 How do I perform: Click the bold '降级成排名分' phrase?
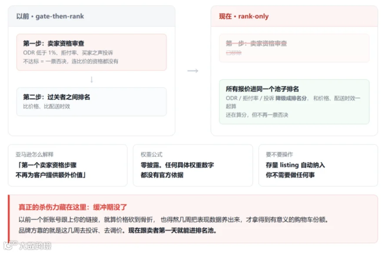(x=291, y=99)
